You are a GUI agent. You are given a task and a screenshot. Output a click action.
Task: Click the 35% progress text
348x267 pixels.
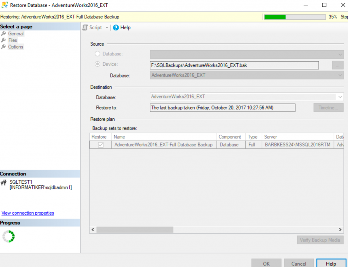(333, 17)
